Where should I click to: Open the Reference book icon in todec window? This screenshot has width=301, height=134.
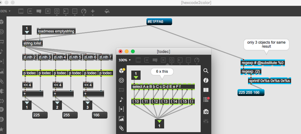[x=206, y=90]
